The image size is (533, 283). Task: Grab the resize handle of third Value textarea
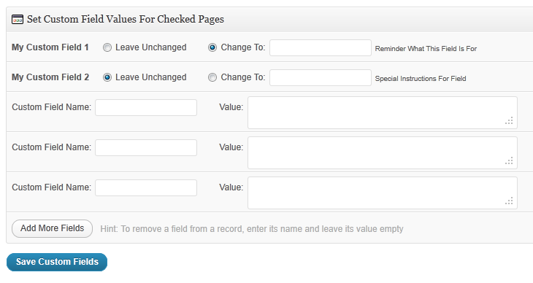(509, 201)
